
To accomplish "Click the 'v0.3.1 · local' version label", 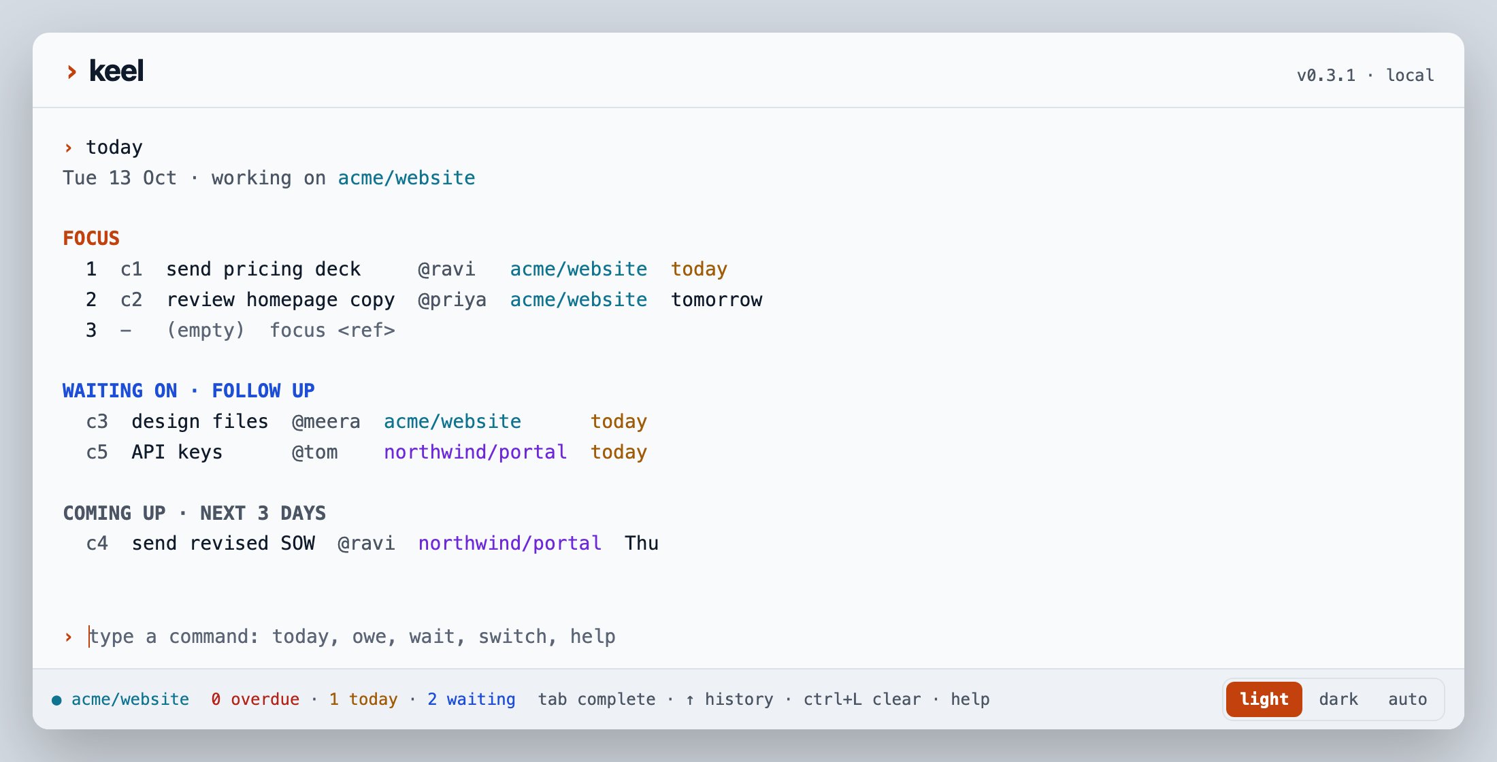I will [x=1365, y=76].
